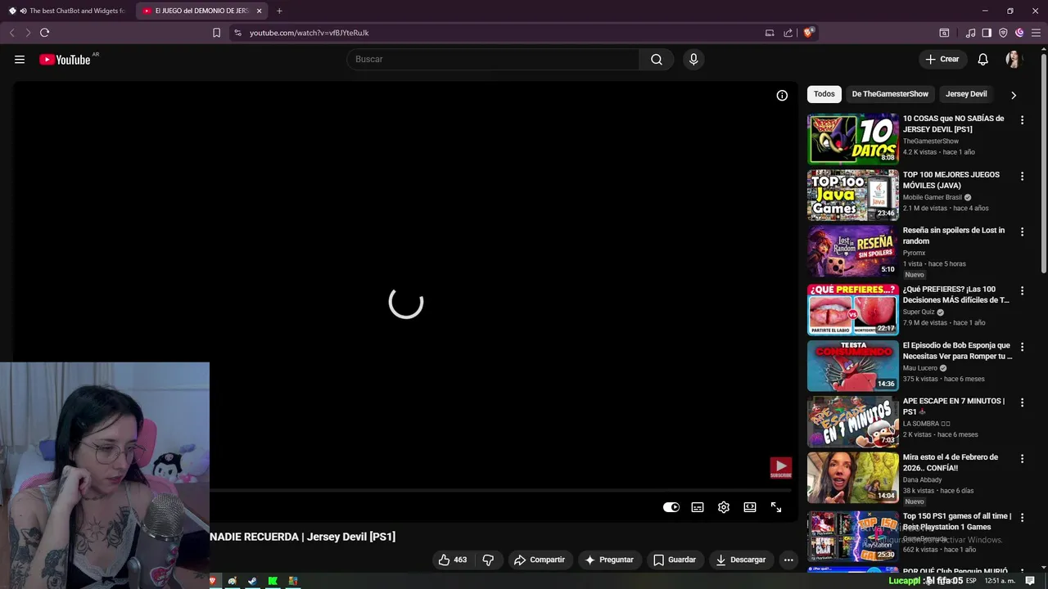Show video info card icon
Viewport: 1048px width, 589px height.
pos(782,96)
